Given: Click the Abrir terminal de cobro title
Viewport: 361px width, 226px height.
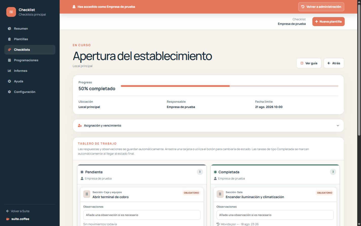Looking at the screenshot, I should (x=110, y=197).
